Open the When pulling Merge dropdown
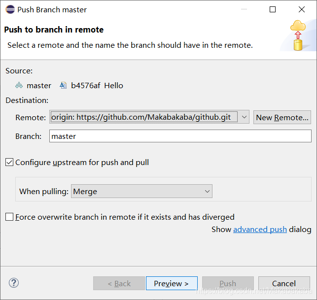This screenshot has width=317, height=300. pyautogui.click(x=141, y=191)
